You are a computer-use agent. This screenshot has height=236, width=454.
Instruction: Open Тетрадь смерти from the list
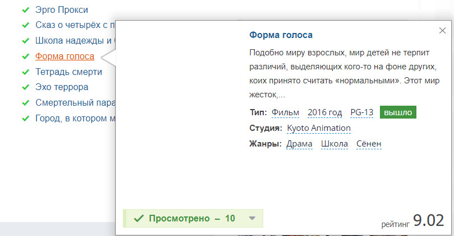point(68,72)
